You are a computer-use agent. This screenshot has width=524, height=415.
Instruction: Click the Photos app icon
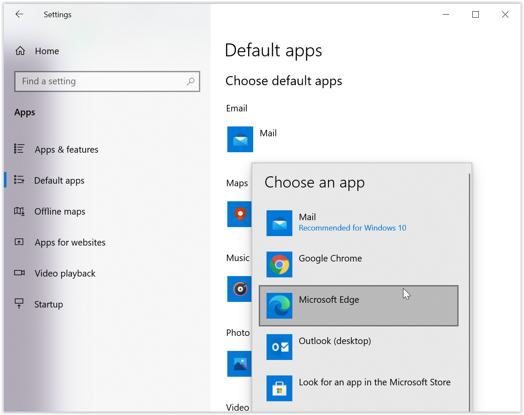pos(239,364)
